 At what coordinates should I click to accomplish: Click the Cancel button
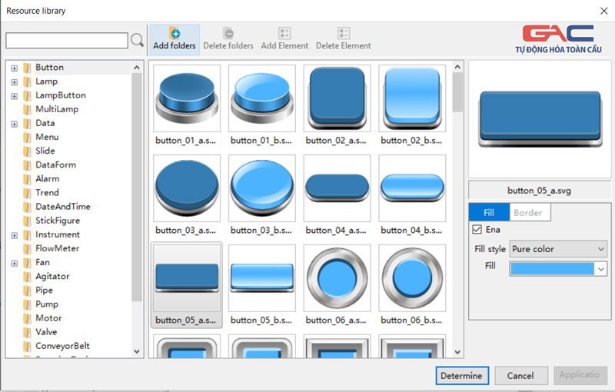click(521, 376)
